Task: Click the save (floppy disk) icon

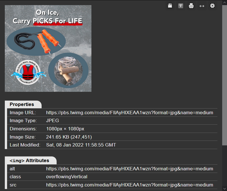Action: tap(170, 6)
